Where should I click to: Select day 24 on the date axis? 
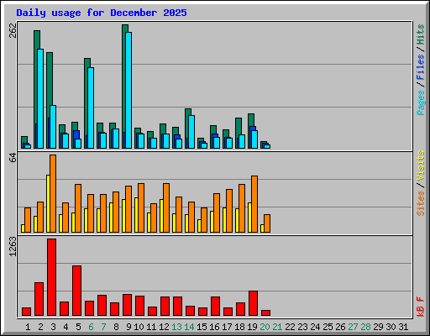315,327
